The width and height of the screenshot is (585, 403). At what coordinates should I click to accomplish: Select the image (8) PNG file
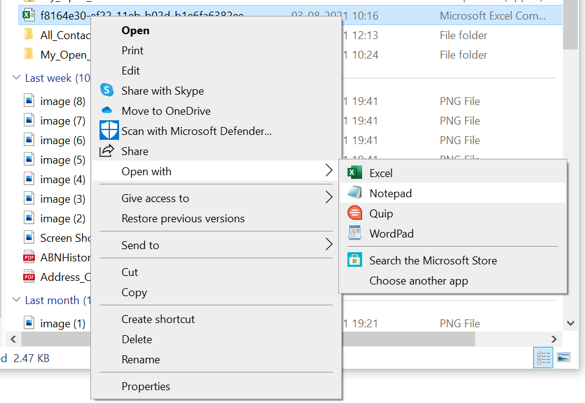62,101
